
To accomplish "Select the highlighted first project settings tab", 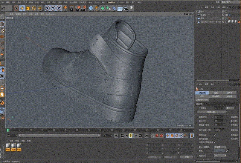I will coord(202,93).
